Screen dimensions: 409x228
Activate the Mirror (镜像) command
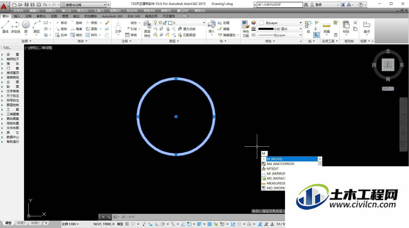click(x=76, y=29)
